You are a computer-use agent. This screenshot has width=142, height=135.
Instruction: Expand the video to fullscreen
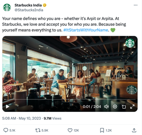pyautogui.click(x=132, y=106)
